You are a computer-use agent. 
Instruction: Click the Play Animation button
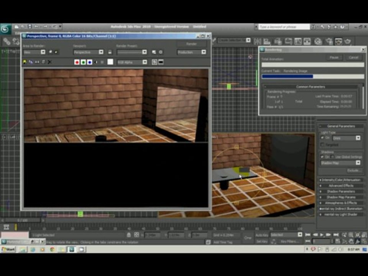[x=322, y=235]
